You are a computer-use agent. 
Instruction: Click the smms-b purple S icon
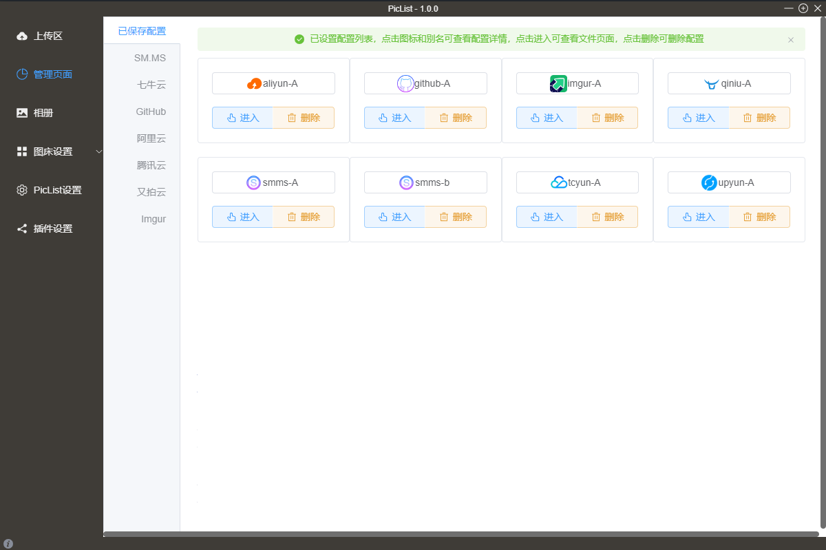(x=406, y=183)
